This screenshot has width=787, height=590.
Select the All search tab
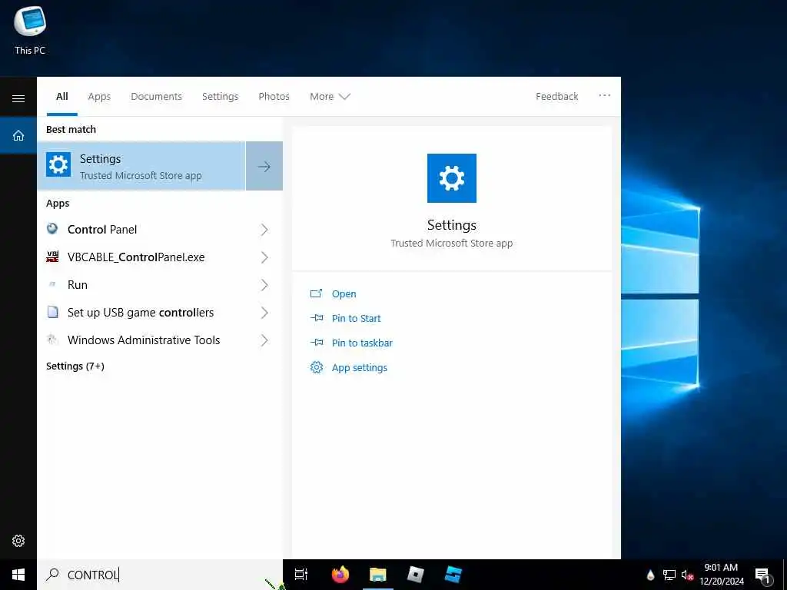(61, 96)
